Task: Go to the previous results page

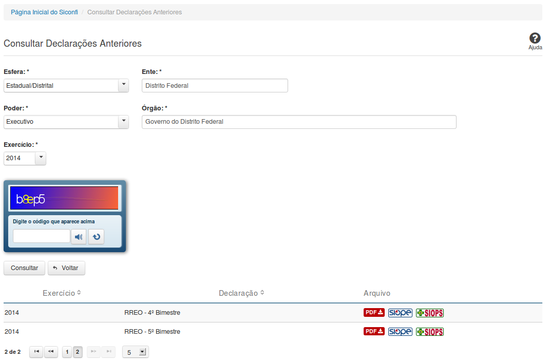Action: tap(51, 352)
